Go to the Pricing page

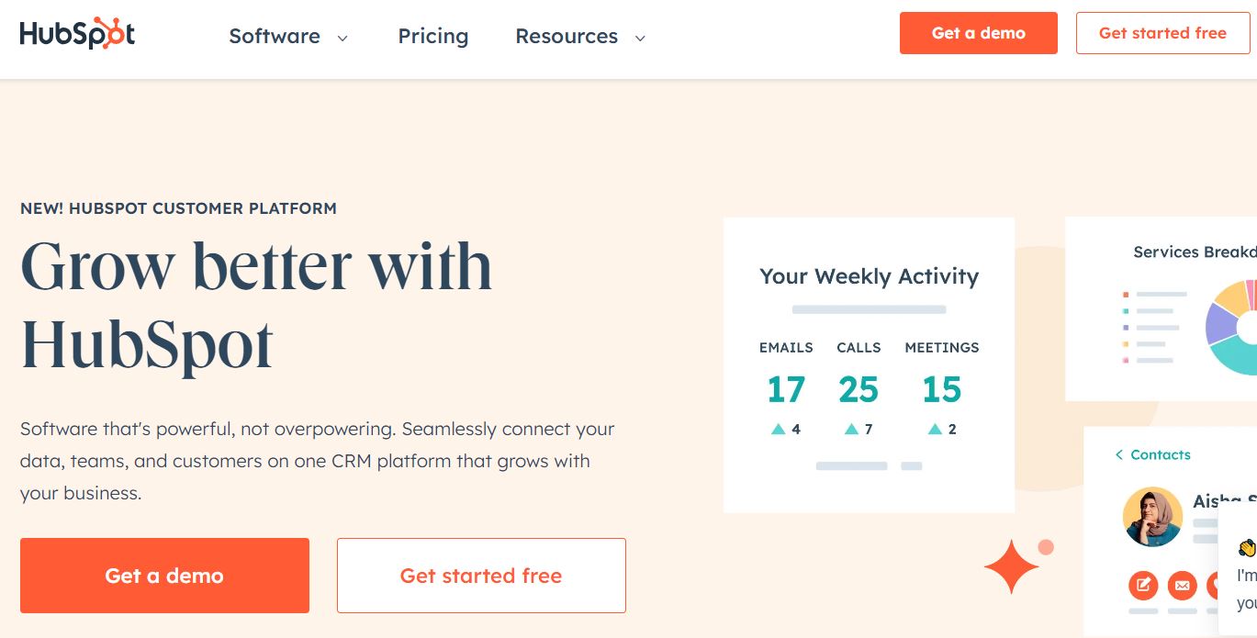tap(432, 36)
